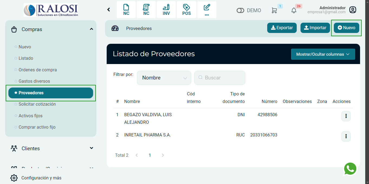Select Solicitar cotización in sidebar
This screenshot has height=184, width=369.
point(37,104)
